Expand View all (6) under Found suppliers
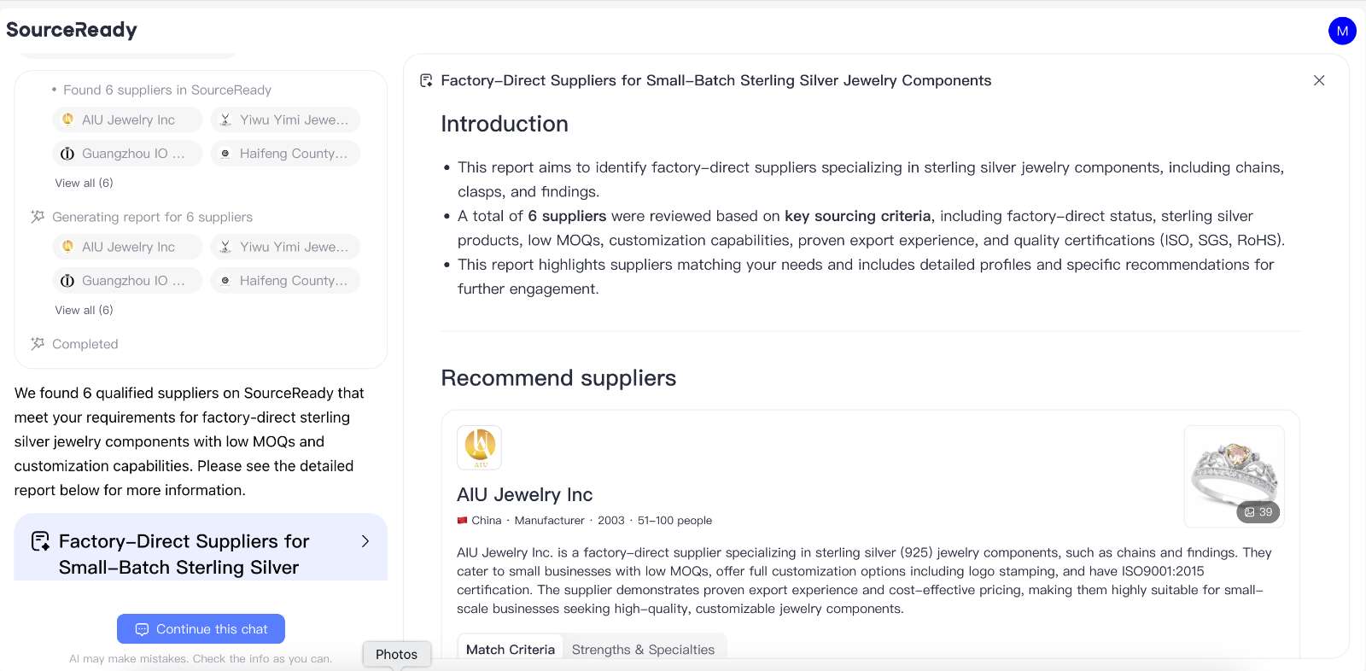The width and height of the screenshot is (1366, 671). click(x=84, y=183)
